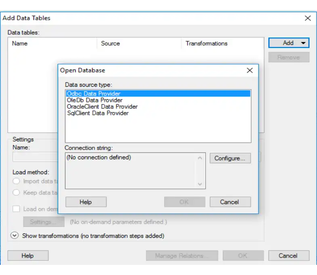Toggle the Load on demand checkbox
The width and height of the screenshot is (317, 275).
(x=16, y=209)
